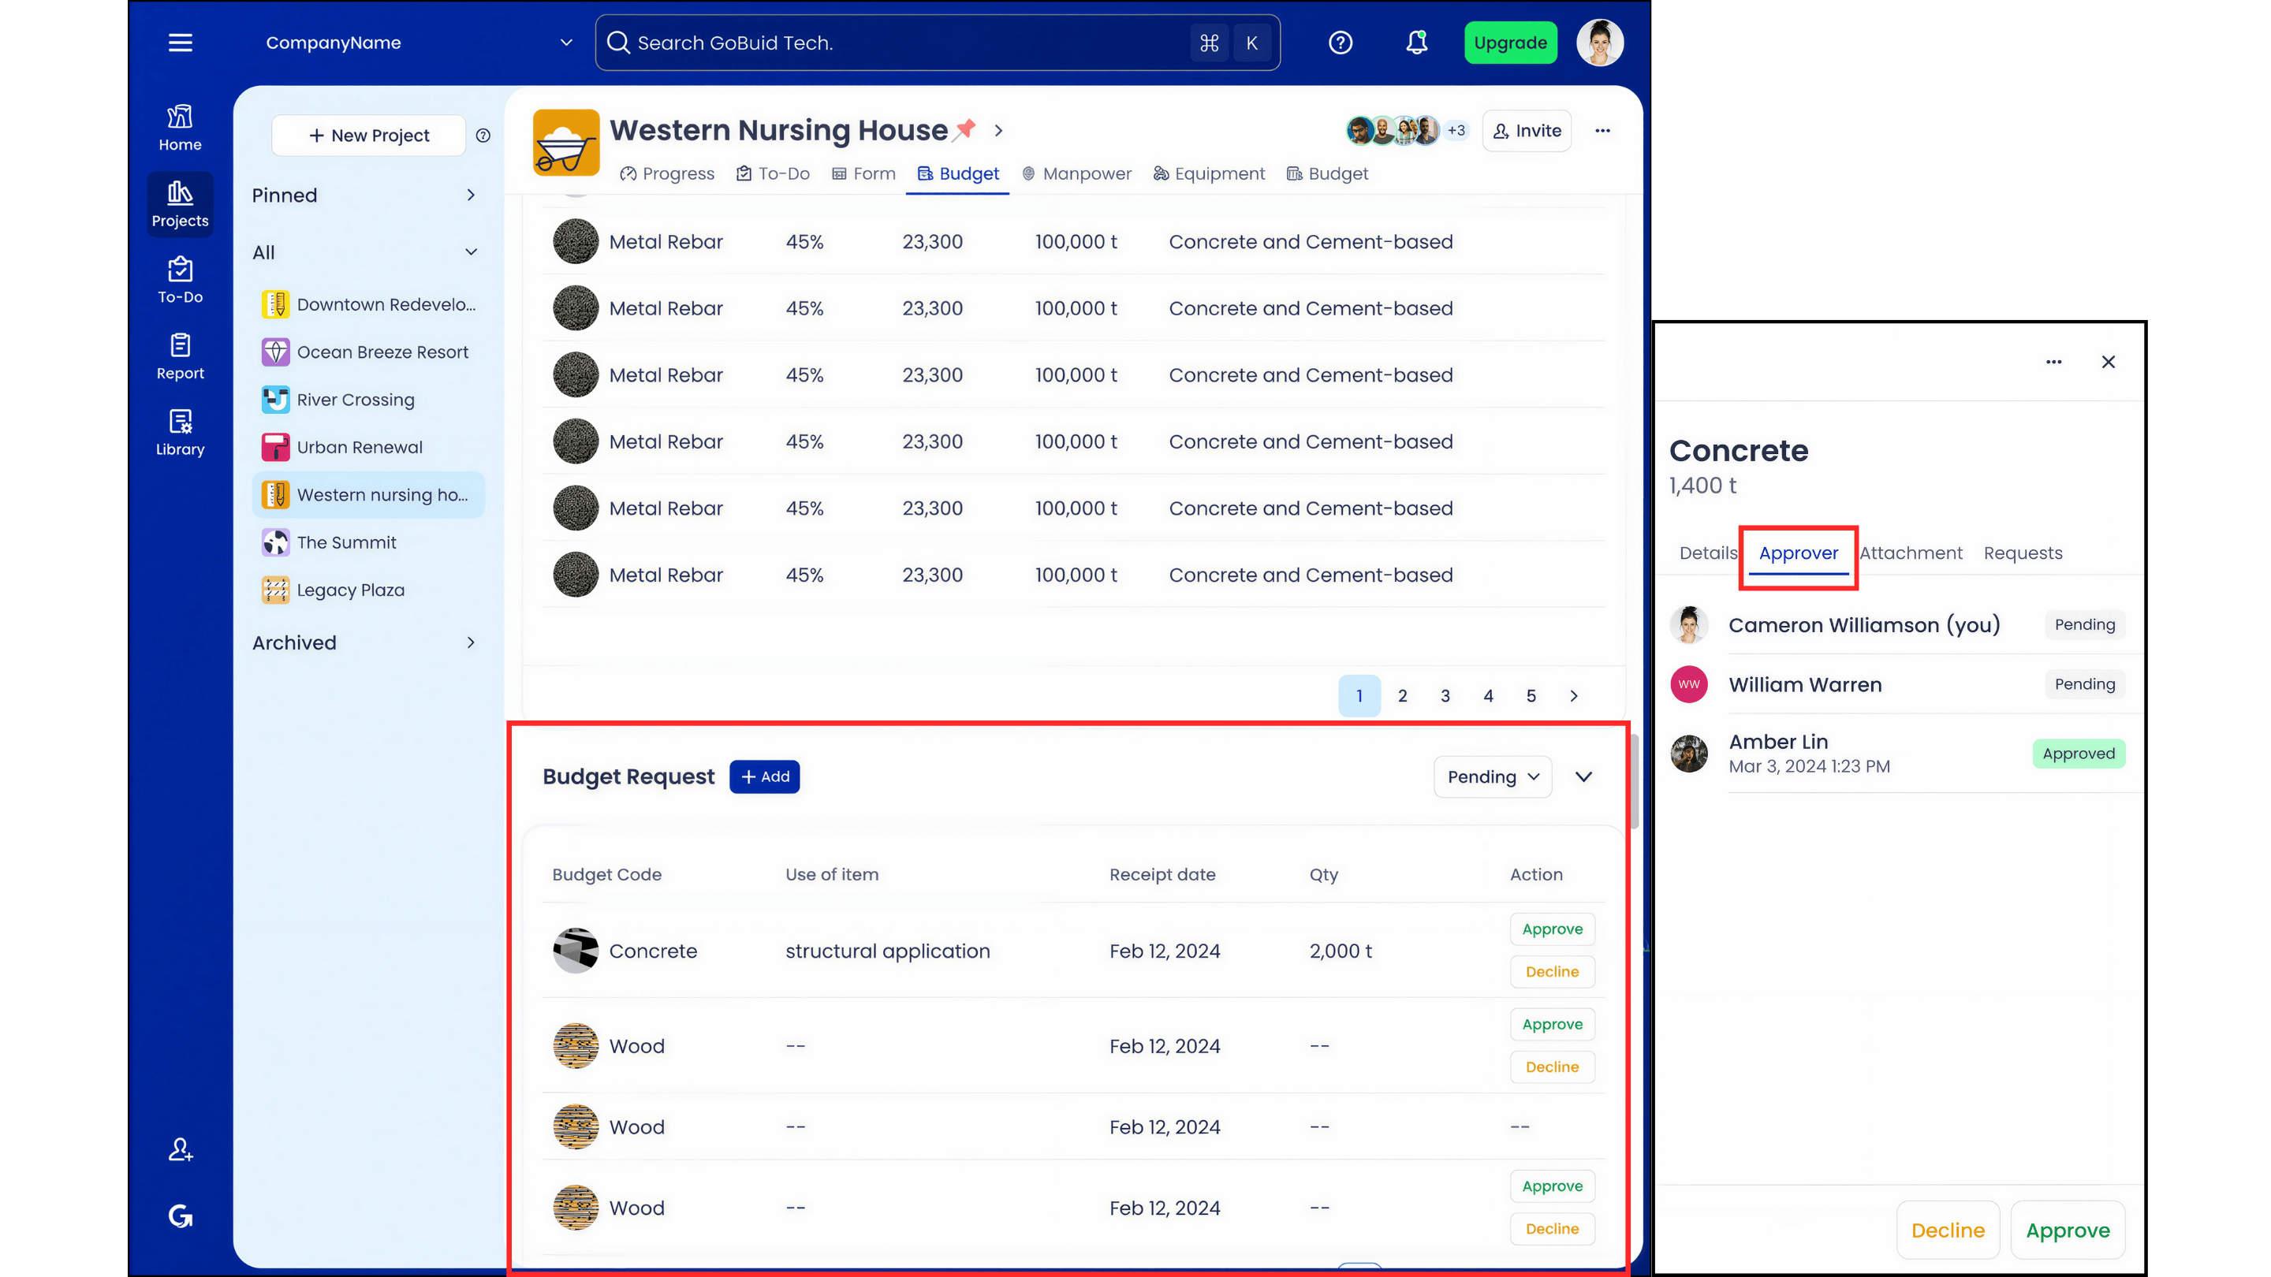Open the Pending status filter dropdown
Image resolution: width=2271 pixels, height=1277 pixels.
coord(1492,776)
